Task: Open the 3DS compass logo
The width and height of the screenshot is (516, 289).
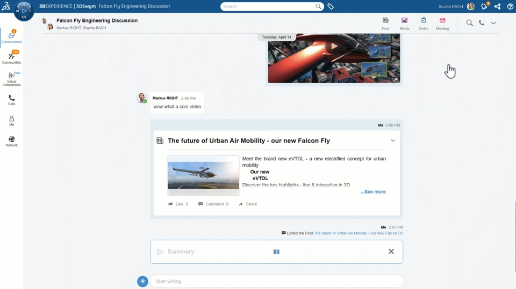Action: 6,6
